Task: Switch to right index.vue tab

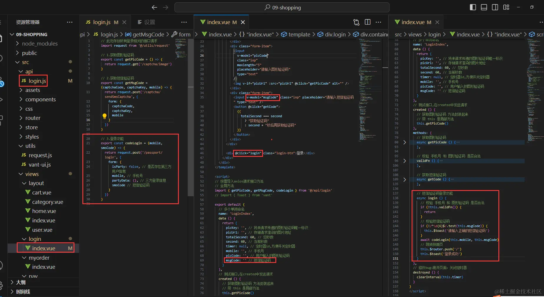Action: 413,22
